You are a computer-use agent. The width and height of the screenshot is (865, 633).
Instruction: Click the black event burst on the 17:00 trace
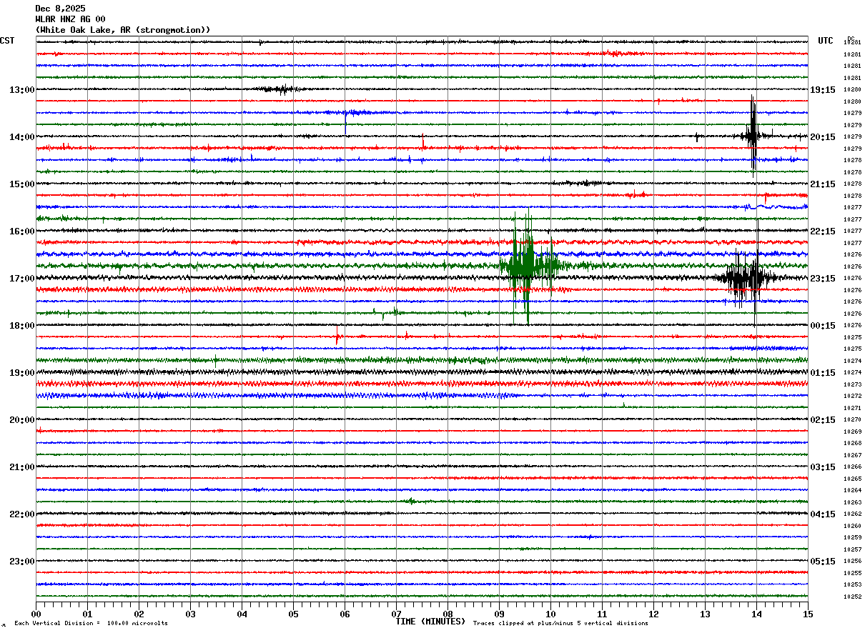(x=746, y=277)
